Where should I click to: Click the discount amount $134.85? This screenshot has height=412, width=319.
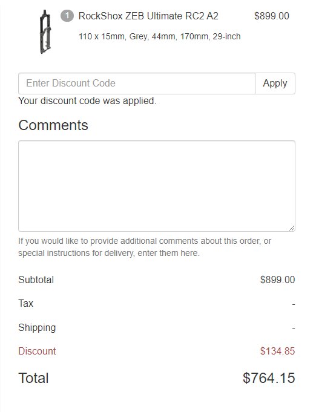(277, 352)
